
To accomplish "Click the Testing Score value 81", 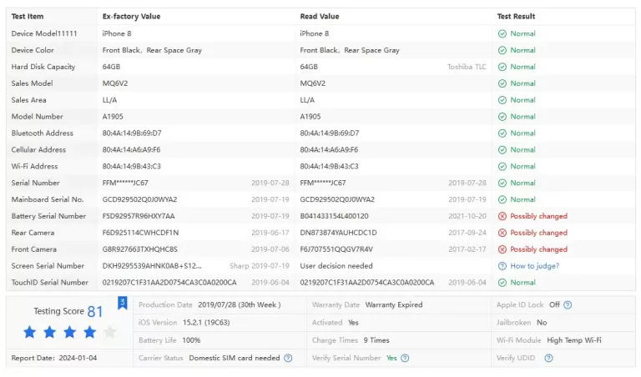I will [x=95, y=311].
